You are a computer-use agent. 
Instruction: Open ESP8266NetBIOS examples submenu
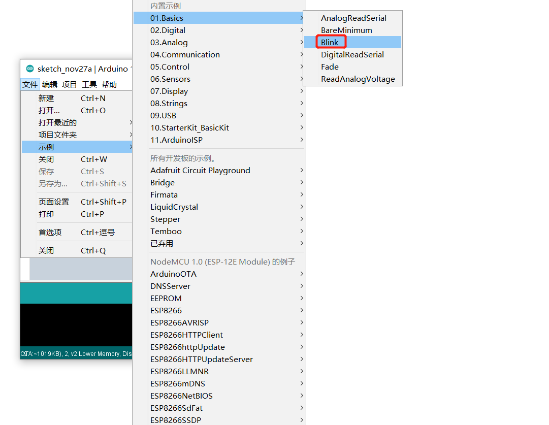coord(218,396)
